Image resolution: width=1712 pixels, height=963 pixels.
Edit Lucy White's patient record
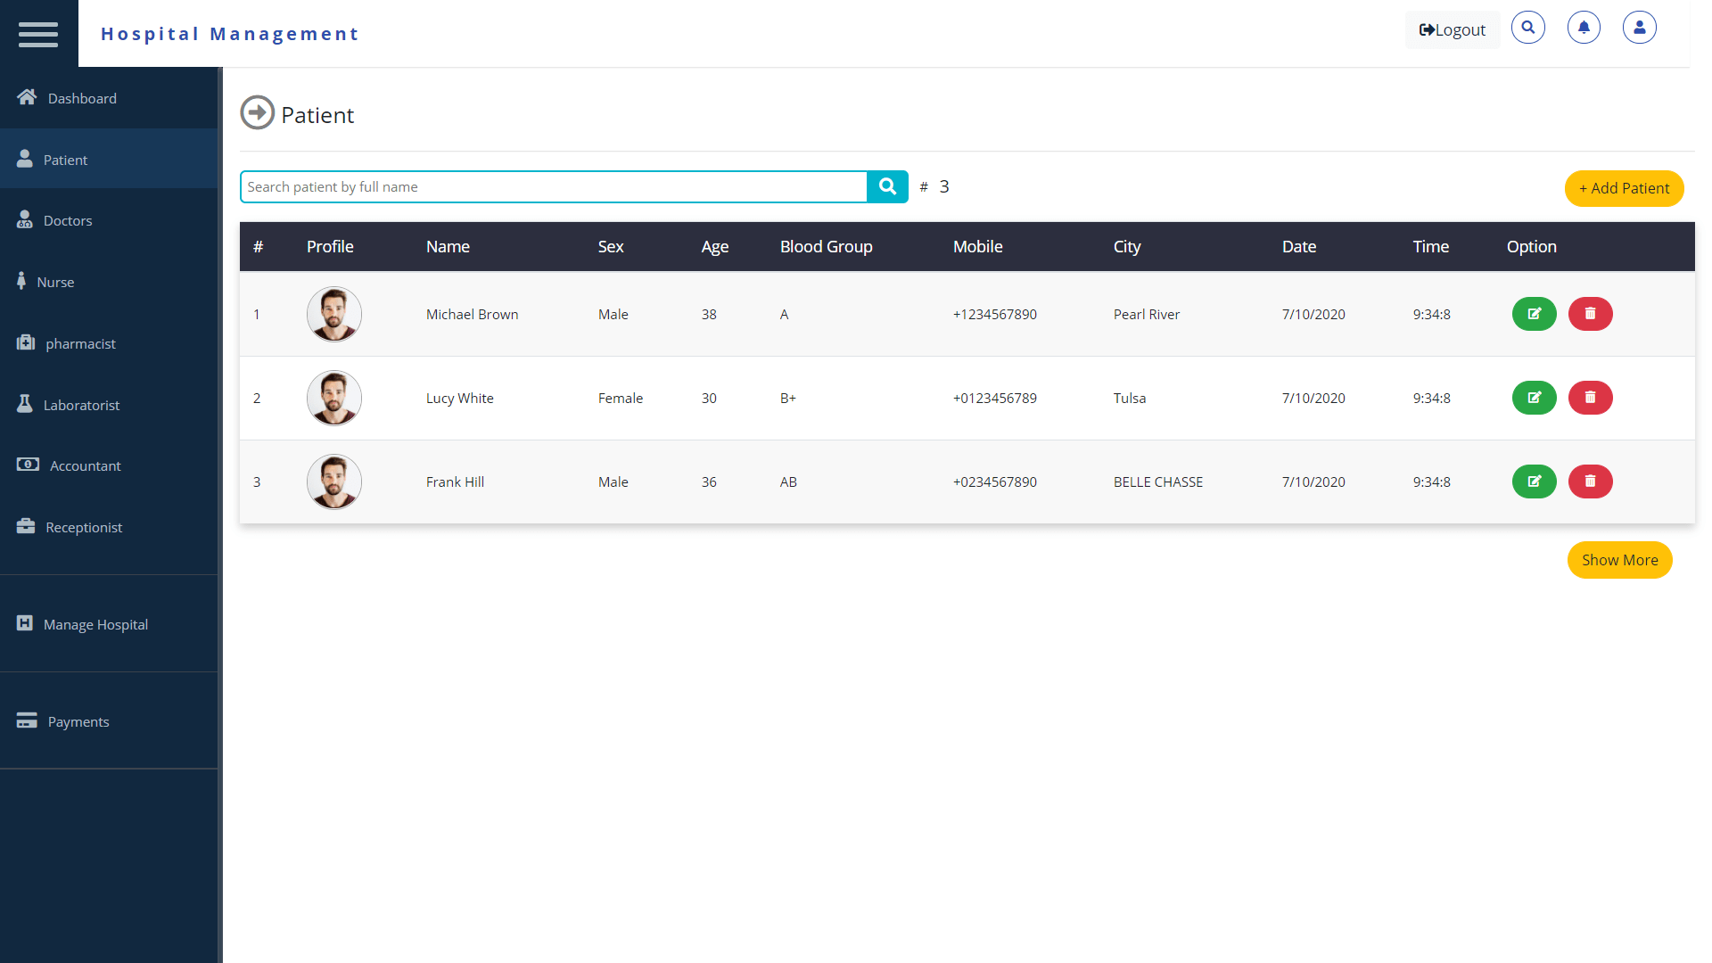point(1534,398)
